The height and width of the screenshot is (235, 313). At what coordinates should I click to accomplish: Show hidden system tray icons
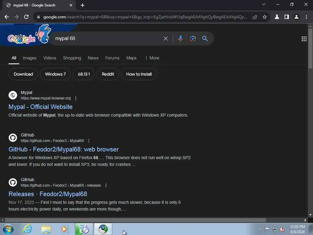260,229
